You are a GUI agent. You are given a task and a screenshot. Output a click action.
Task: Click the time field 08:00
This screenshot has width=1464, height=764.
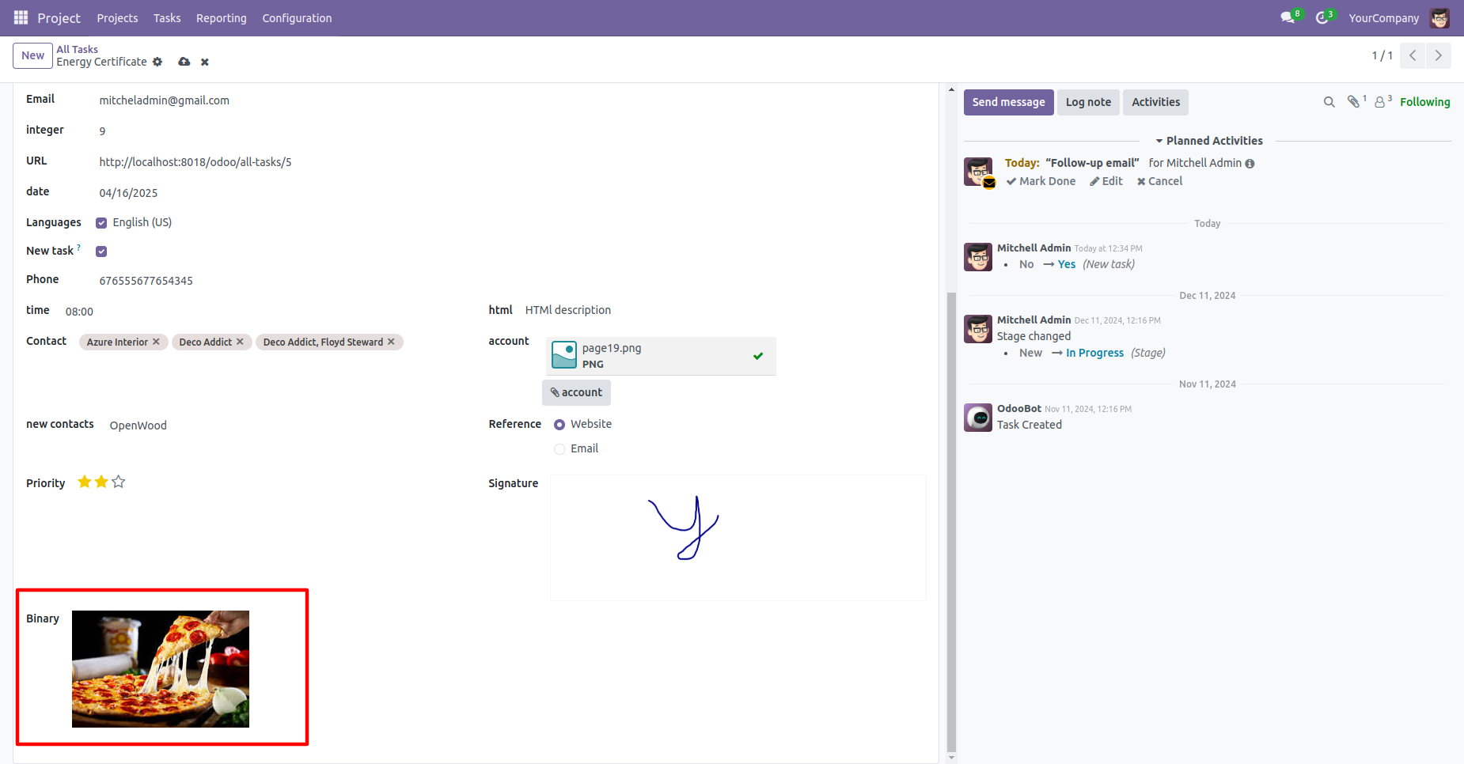(79, 312)
